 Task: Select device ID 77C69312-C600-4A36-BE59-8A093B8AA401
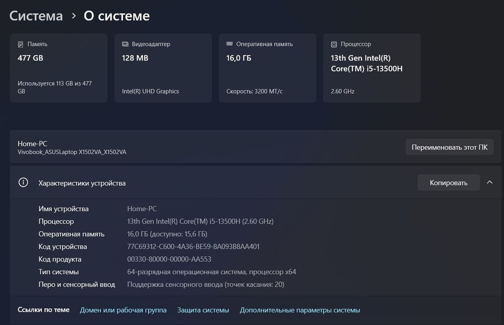[193, 246]
